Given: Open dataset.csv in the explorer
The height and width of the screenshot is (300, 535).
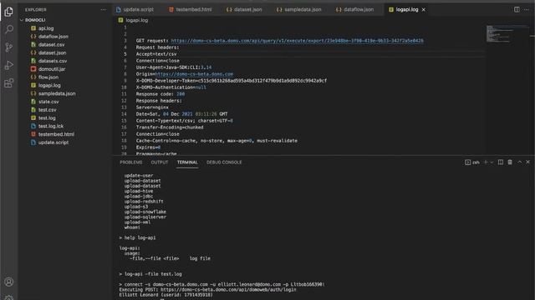Looking at the screenshot, I should pos(51,44).
